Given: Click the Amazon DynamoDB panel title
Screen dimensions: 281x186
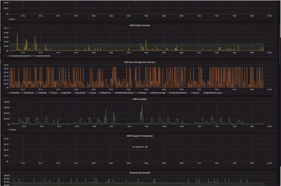Looking at the screenshot, I should [139, 173].
